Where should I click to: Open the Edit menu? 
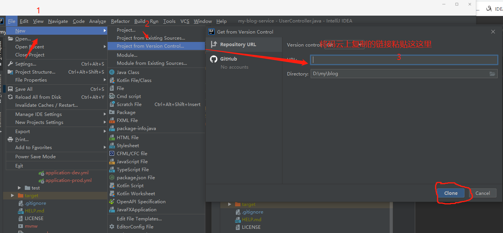24,21
